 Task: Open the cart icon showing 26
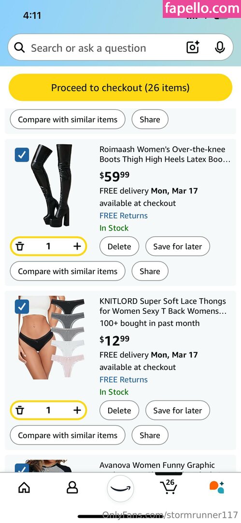click(169, 487)
